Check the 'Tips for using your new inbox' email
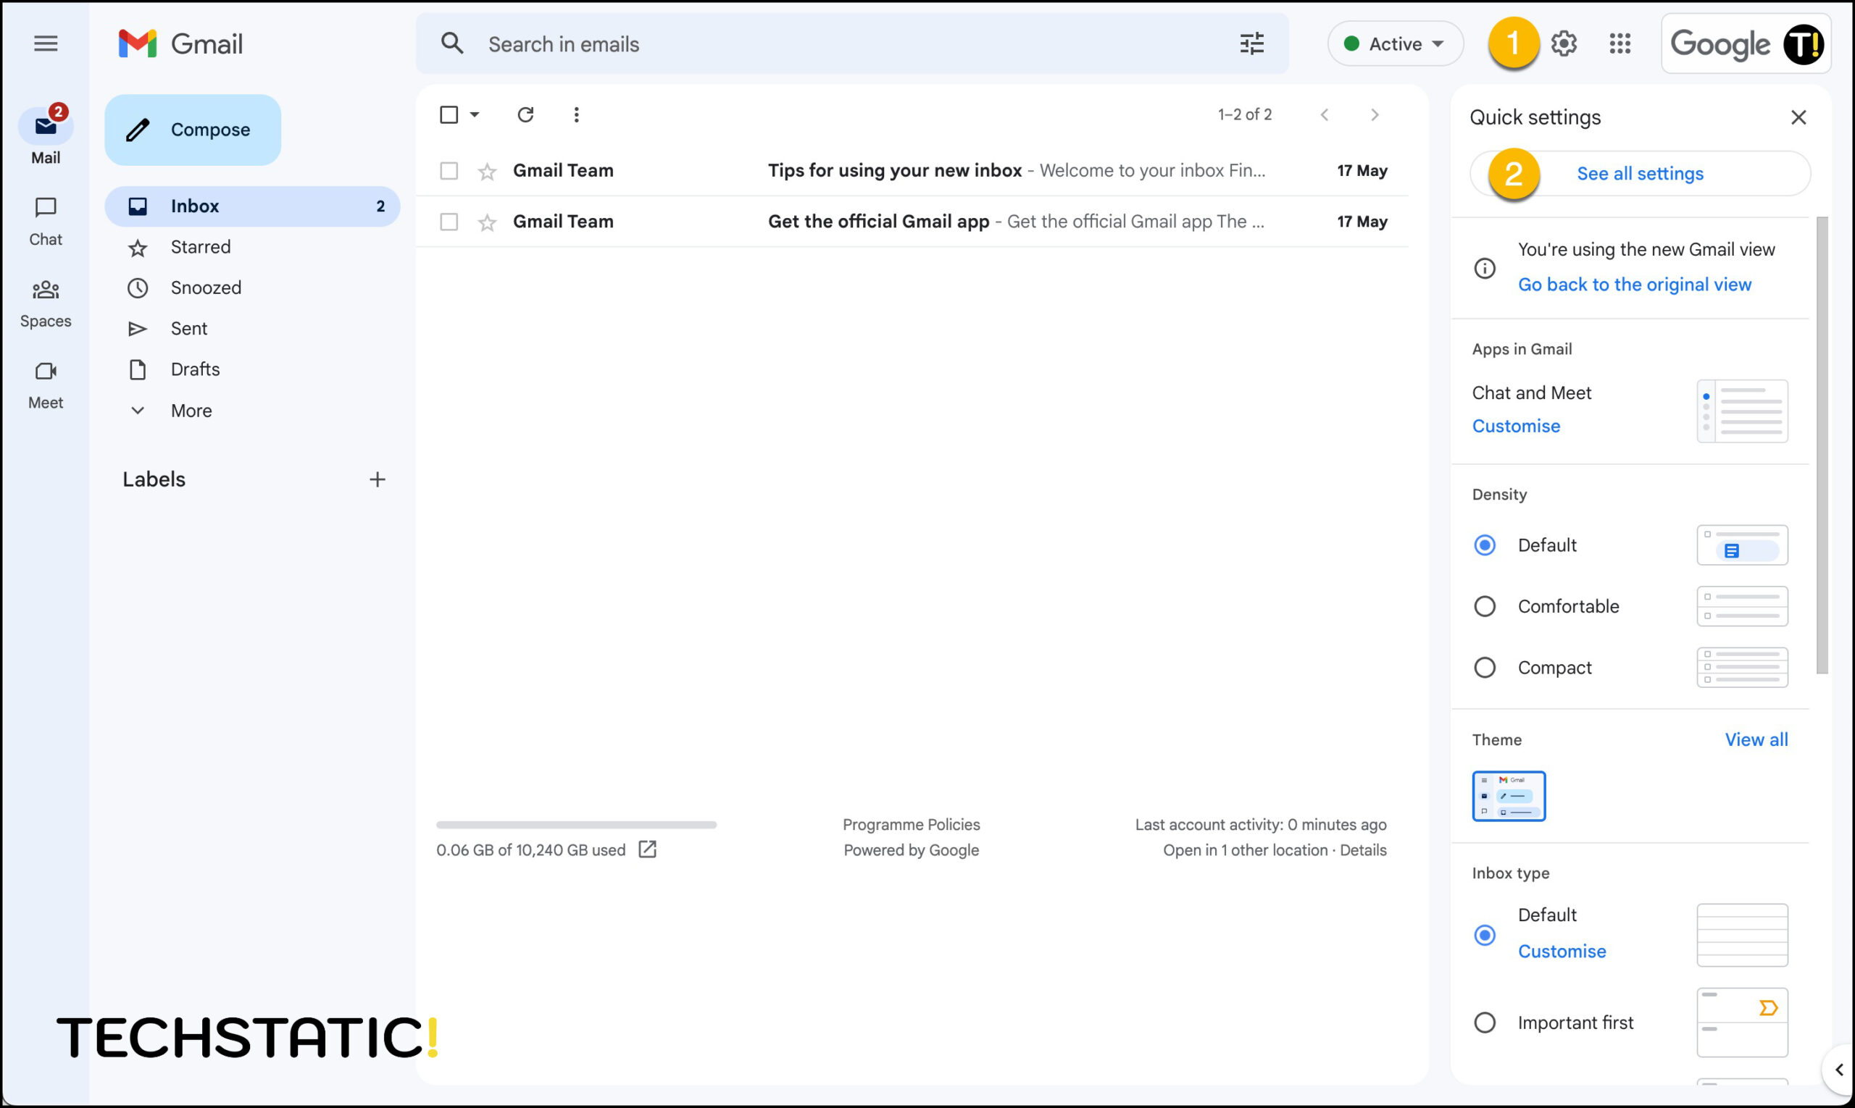This screenshot has height=1108, width=1855. 449,170
